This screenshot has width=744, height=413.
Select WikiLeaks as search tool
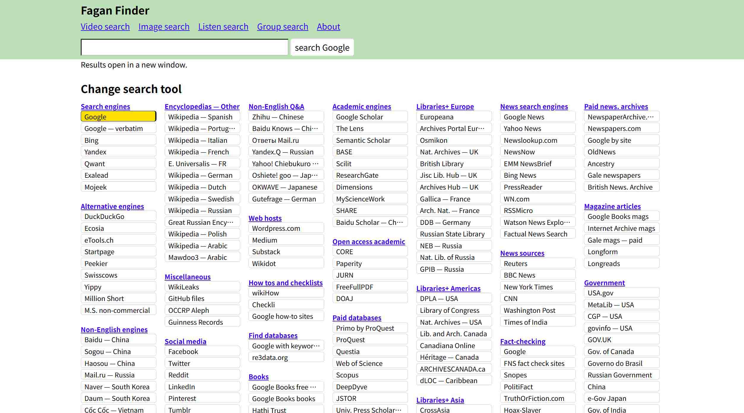[202, 287]
